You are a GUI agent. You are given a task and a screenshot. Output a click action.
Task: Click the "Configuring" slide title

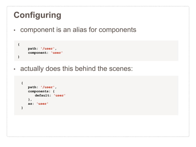point(37,15)
